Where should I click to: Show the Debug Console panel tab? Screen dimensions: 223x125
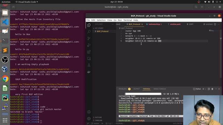click(160, 89)
